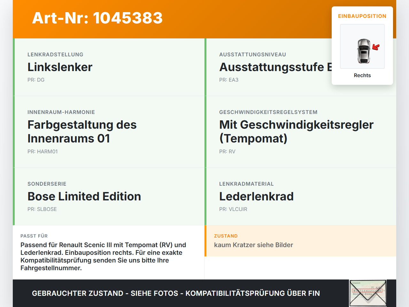
Task: Select 'Ausstattungsstufe' heading text
Action: point(275,67)
